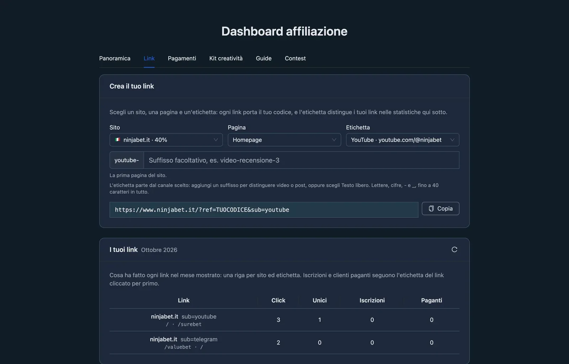The height and width of the screenshot is (364, 569).
Task: Focus the optional suffix input field
Action: point(301,160)
